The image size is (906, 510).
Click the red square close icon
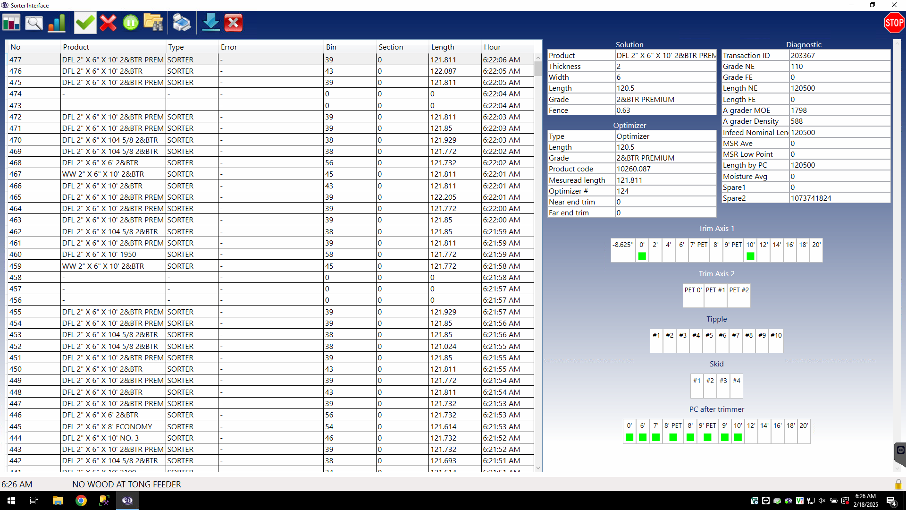pos(234,23)
